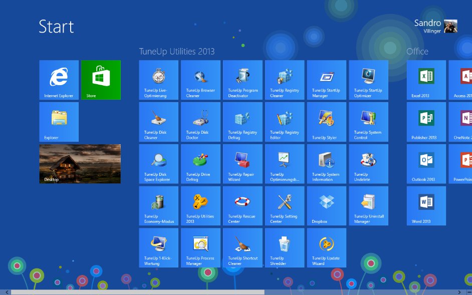Open TuneUp Uninstall Manager

[x=368, y=206]
